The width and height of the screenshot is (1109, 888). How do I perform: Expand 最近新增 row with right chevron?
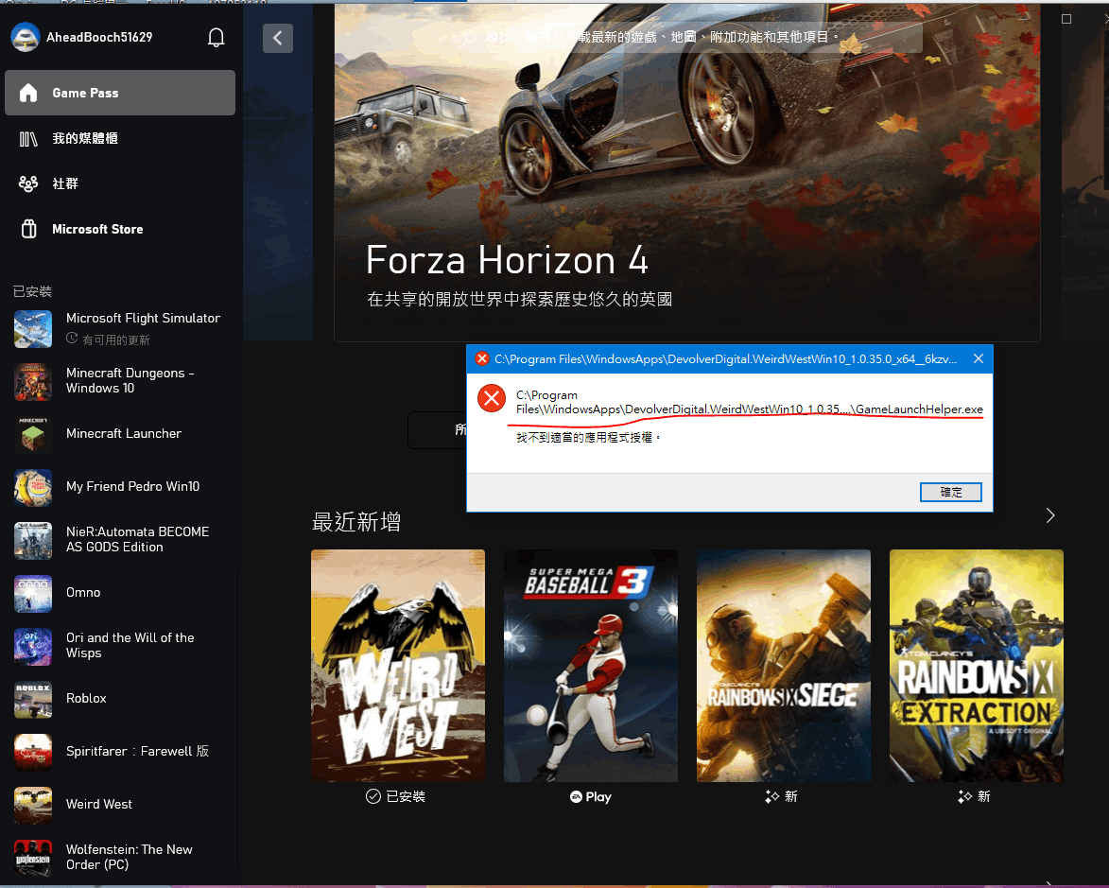click(x=1050, y=515)
